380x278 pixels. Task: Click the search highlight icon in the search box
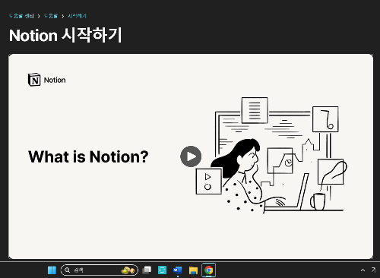coord(128,270)
